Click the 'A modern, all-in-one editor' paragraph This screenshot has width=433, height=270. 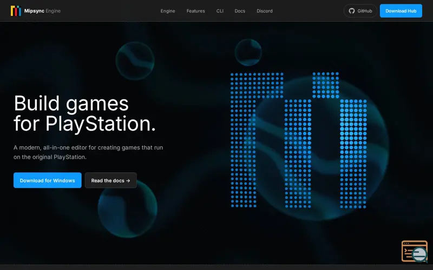(x=88, y=152)
